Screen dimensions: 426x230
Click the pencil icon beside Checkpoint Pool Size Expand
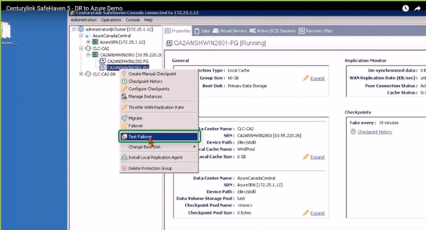(x=306, y=213)
